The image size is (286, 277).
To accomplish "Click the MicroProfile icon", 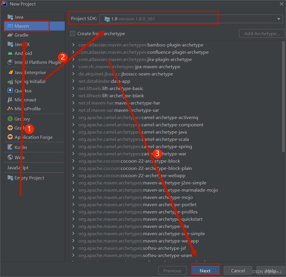I will [10, 109].
